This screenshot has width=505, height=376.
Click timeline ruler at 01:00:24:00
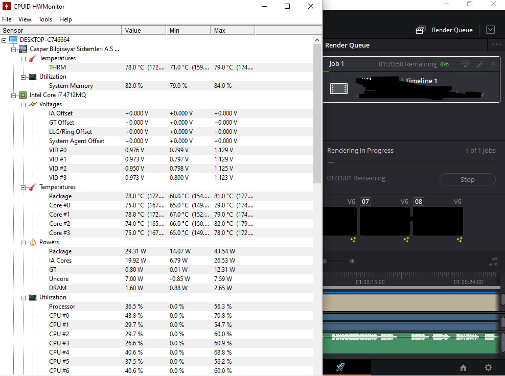point(468,282)
